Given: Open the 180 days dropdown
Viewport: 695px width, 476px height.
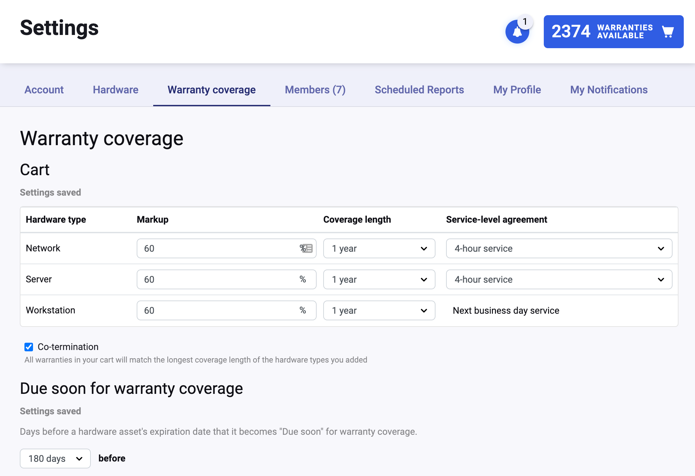Looking at the screenshot, I should pyautogui.click(x=55, y=459).
